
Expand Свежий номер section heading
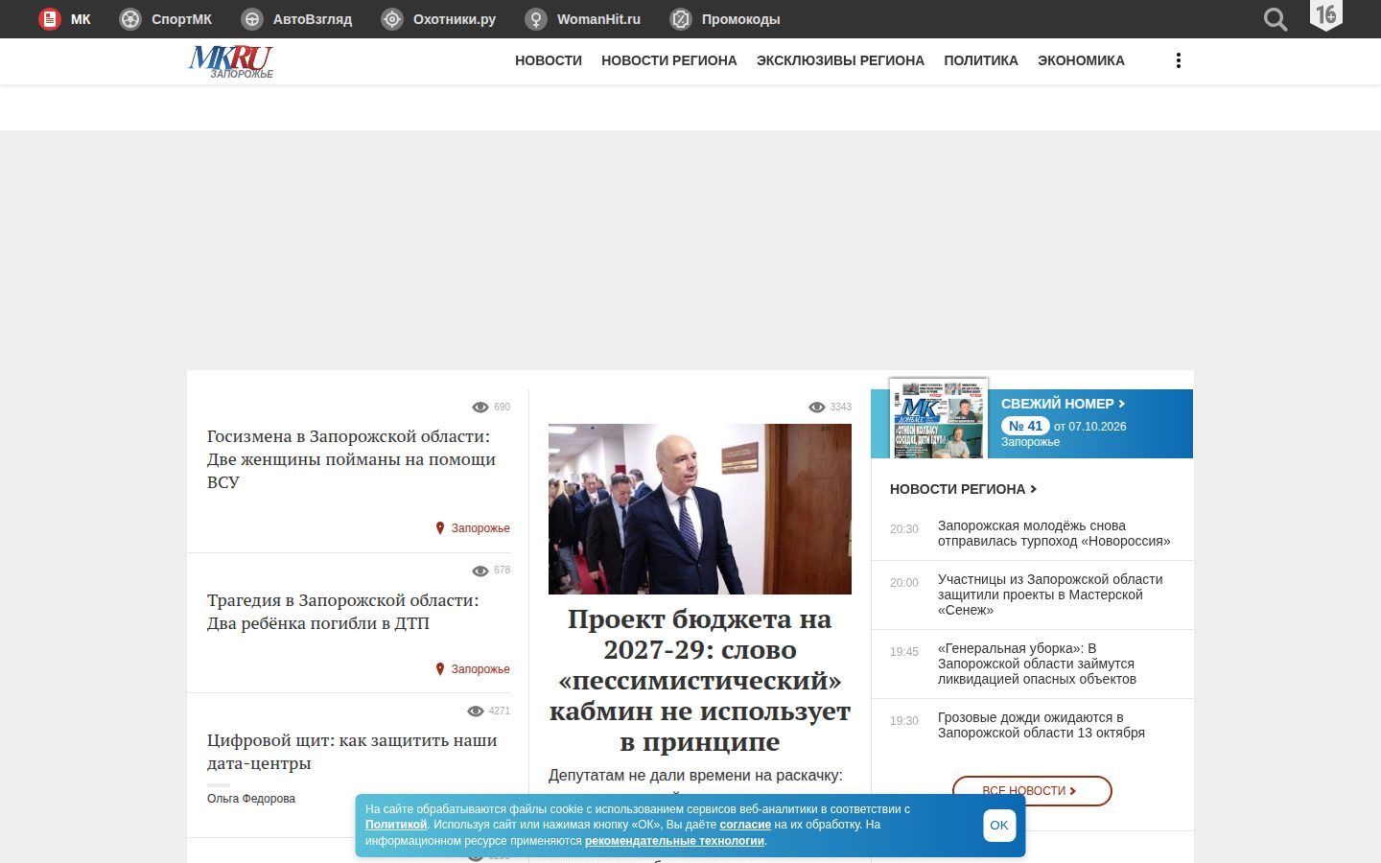pos(1063,404)
